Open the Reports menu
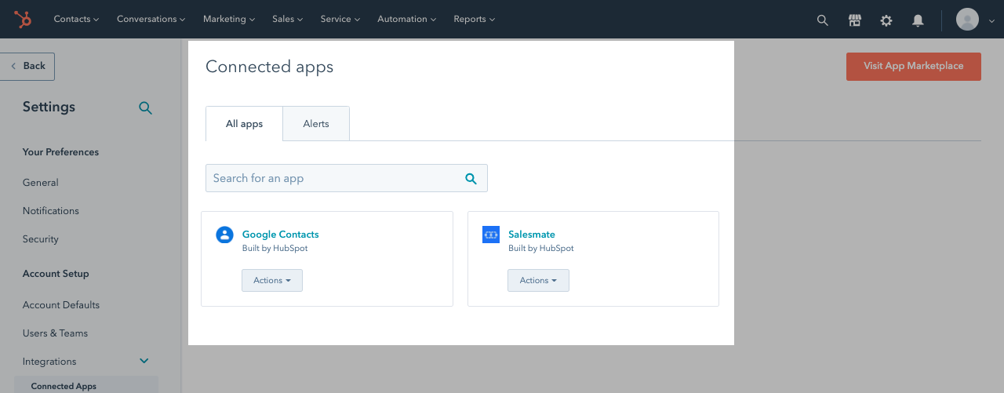Viewport: 1004px width, 393px height. click(x=475, y=19)
